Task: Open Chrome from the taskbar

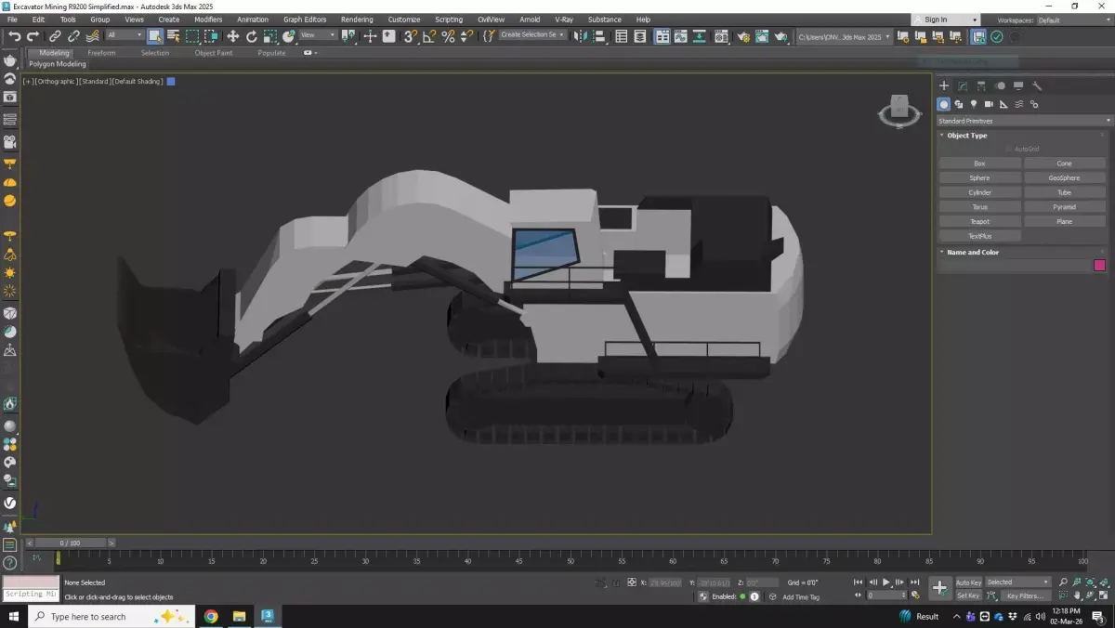Action: coord(211,616)
